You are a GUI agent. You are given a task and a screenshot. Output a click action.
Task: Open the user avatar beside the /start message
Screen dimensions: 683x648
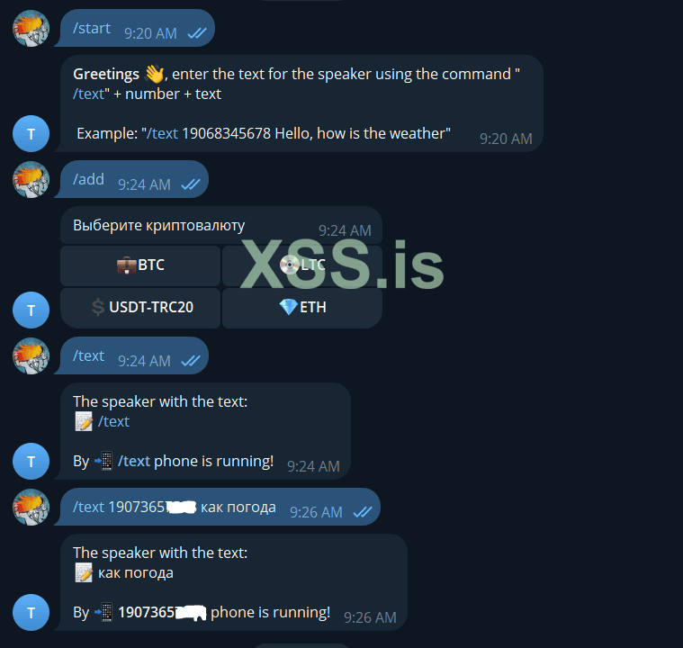(x=31, y=28)
